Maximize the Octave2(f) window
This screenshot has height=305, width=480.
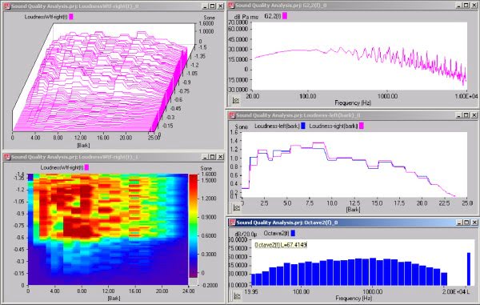pyautogui.click(x=466, y=223)
